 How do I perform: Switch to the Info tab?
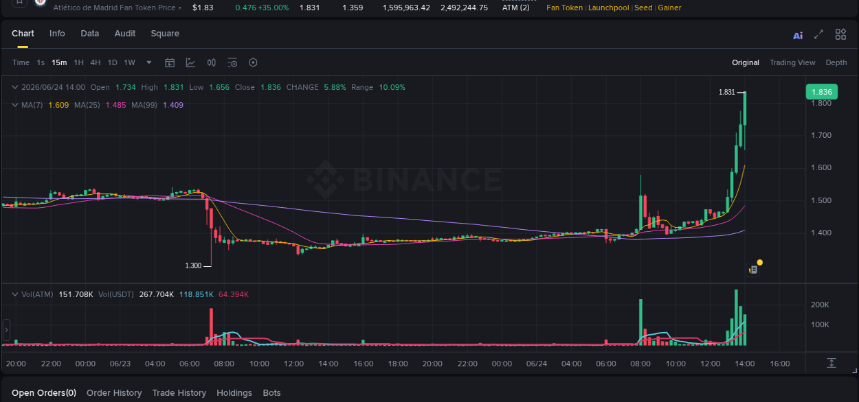[57, 34]
